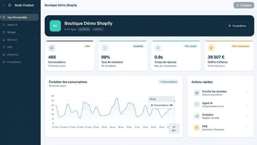
Task: Click the Botik Chatbot logo icon
Action: coord(10,5)
